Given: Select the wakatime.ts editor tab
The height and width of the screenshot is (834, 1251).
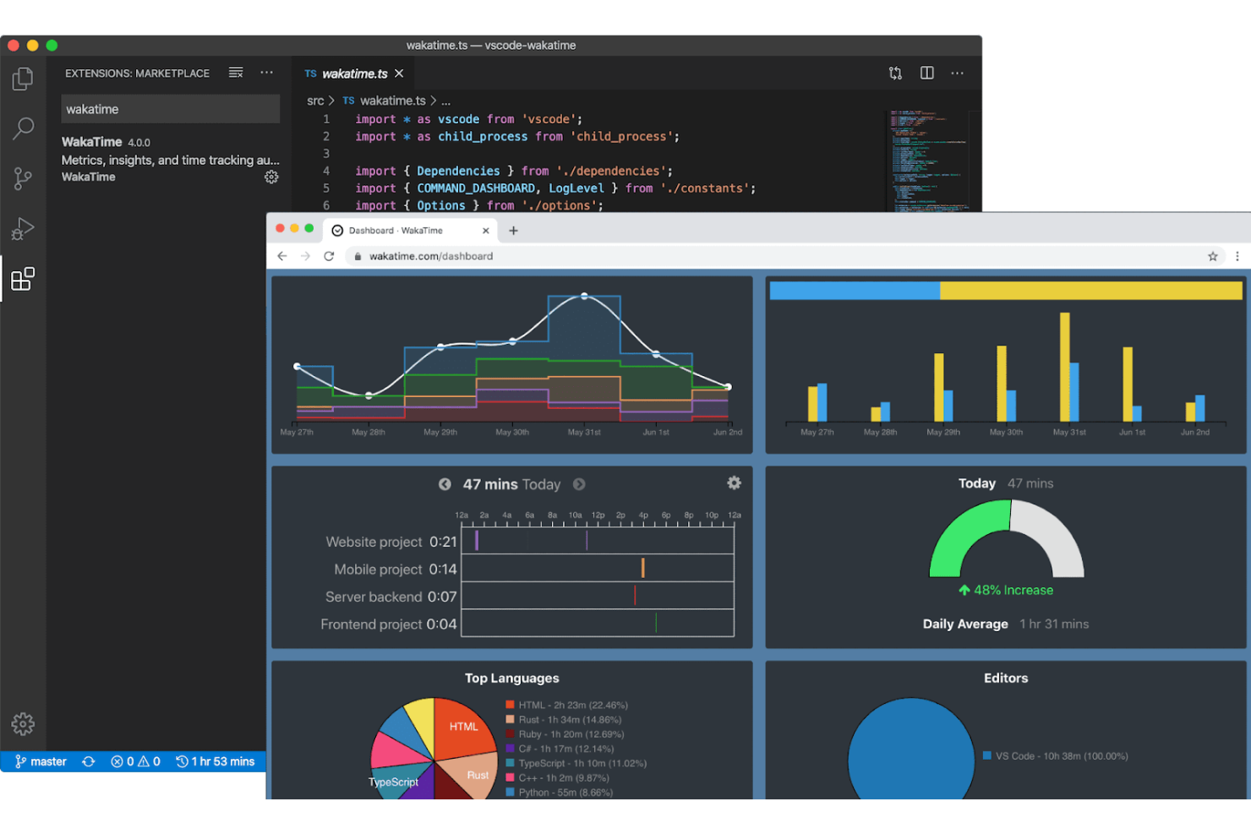Looking at the screenshot, I should pos(354,73).
